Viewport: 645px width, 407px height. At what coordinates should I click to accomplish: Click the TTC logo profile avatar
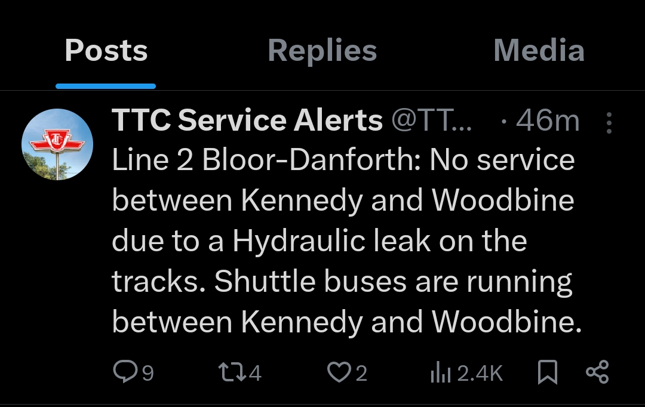point(57,144)
